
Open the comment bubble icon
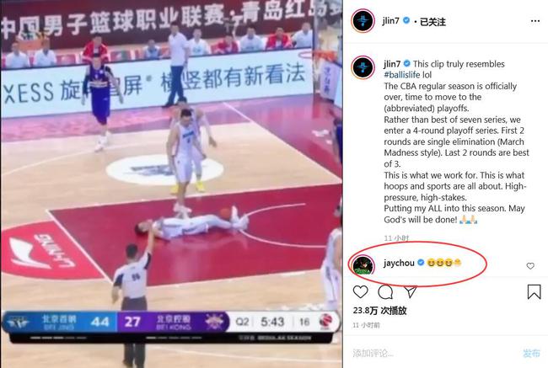[x=385, y=292]
